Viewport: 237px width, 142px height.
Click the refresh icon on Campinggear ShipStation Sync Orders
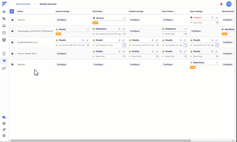point(185,29)
